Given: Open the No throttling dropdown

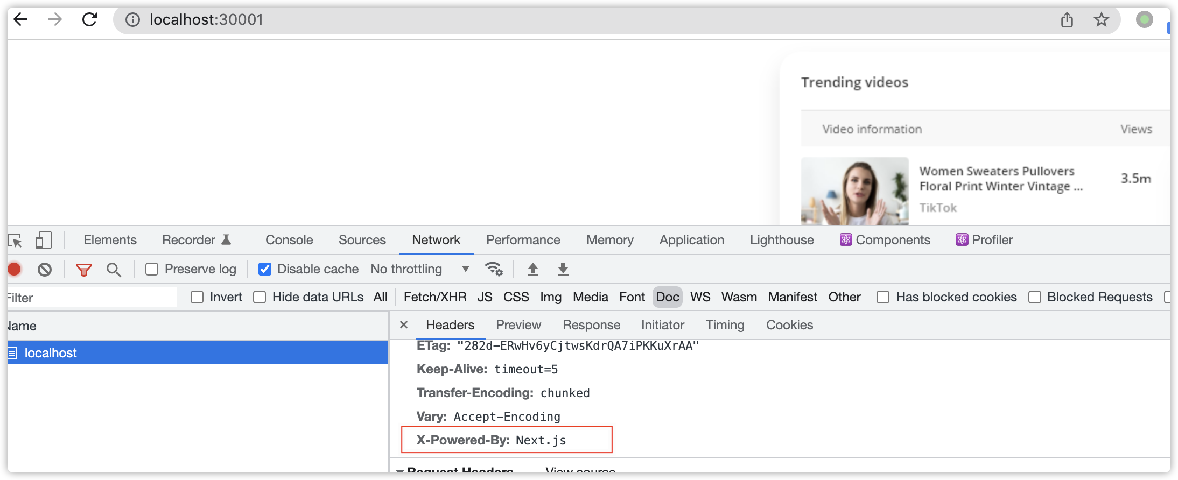Looking at the screenshot, I should [420, 269].
